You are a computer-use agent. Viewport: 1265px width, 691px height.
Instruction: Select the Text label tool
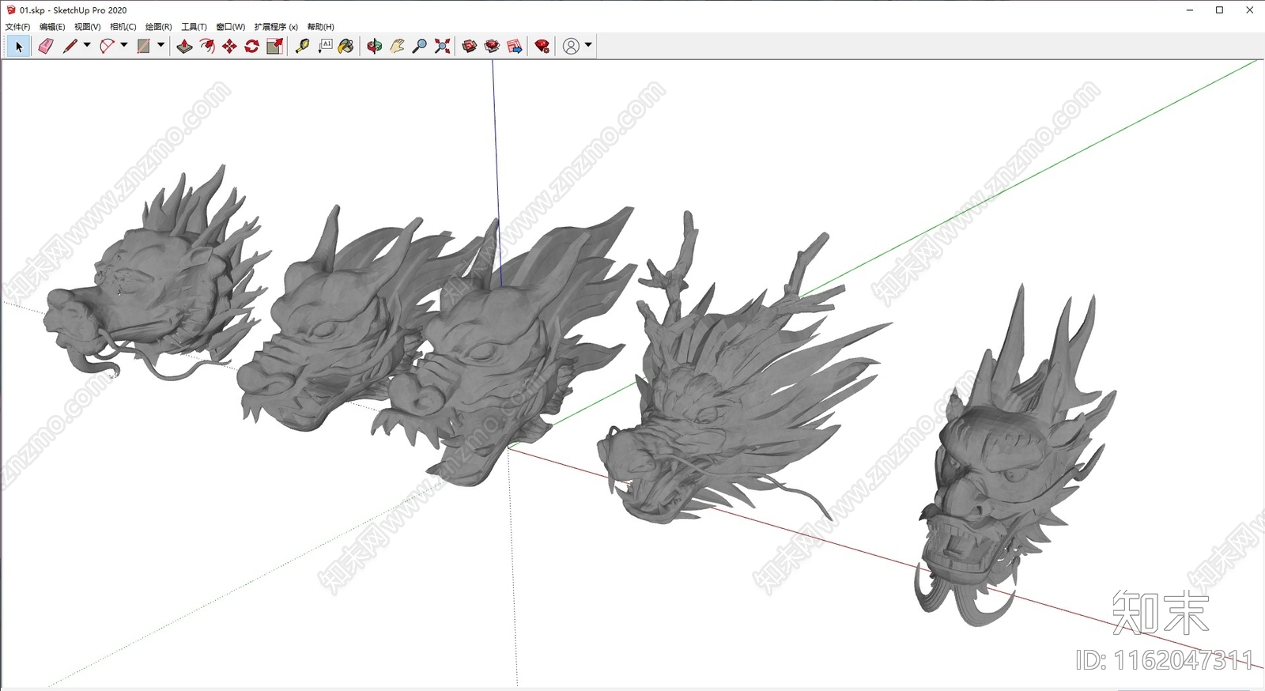(x=325, y=47)
